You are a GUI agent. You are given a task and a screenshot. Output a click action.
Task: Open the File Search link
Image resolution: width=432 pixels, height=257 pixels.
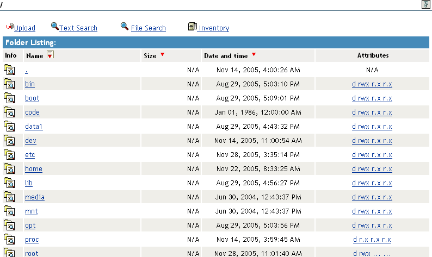coord(148,28)
